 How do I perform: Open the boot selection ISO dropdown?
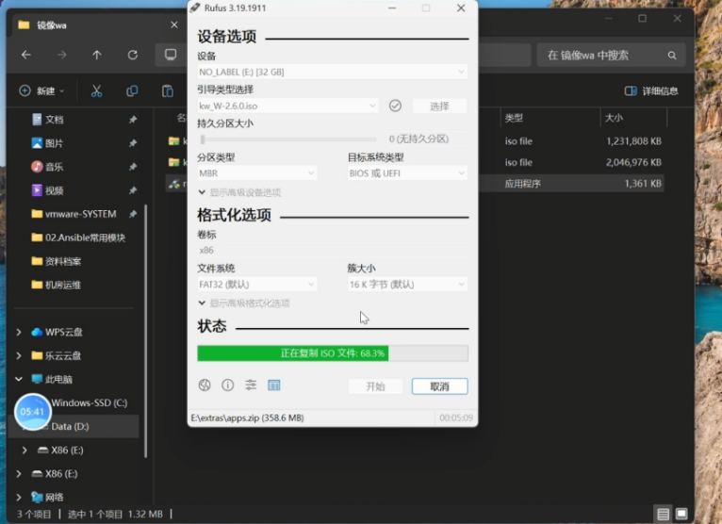click(287, 106)
